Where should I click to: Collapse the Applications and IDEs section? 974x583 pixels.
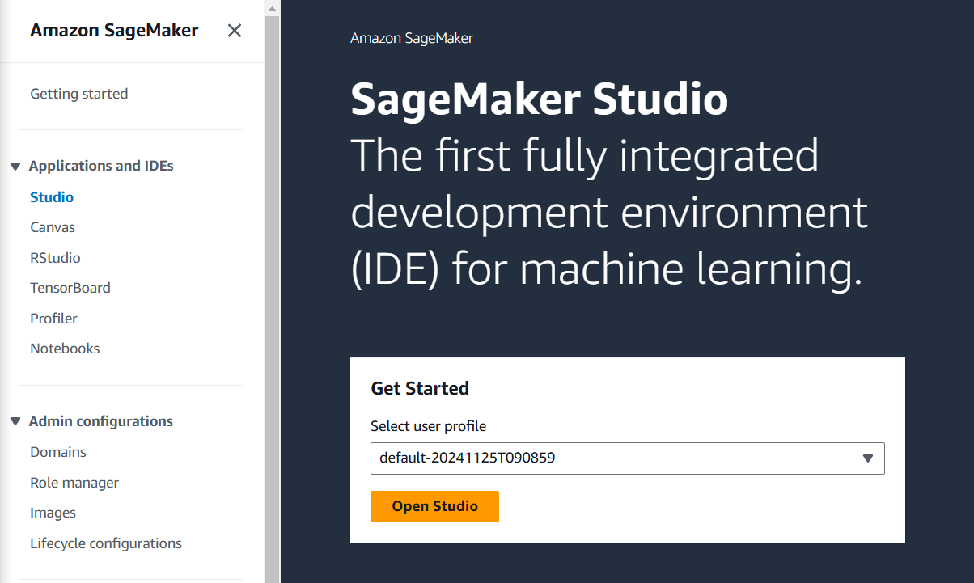coord(15,166)
